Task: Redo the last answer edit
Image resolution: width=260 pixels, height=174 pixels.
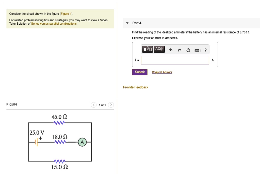Action: 179,50
